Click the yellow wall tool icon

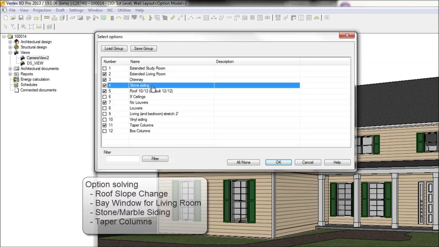pos(47,17)
